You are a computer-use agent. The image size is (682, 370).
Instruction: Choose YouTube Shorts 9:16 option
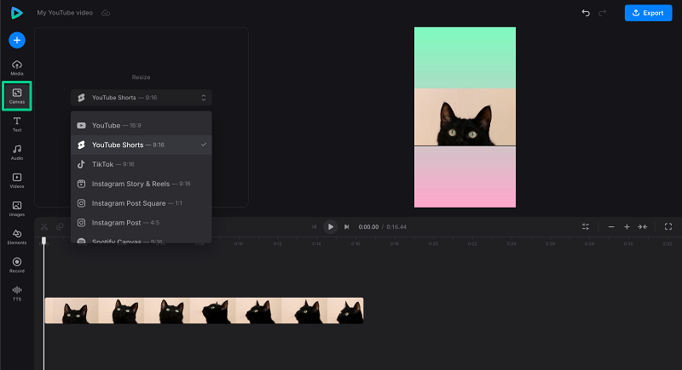[x=142, y=145]
